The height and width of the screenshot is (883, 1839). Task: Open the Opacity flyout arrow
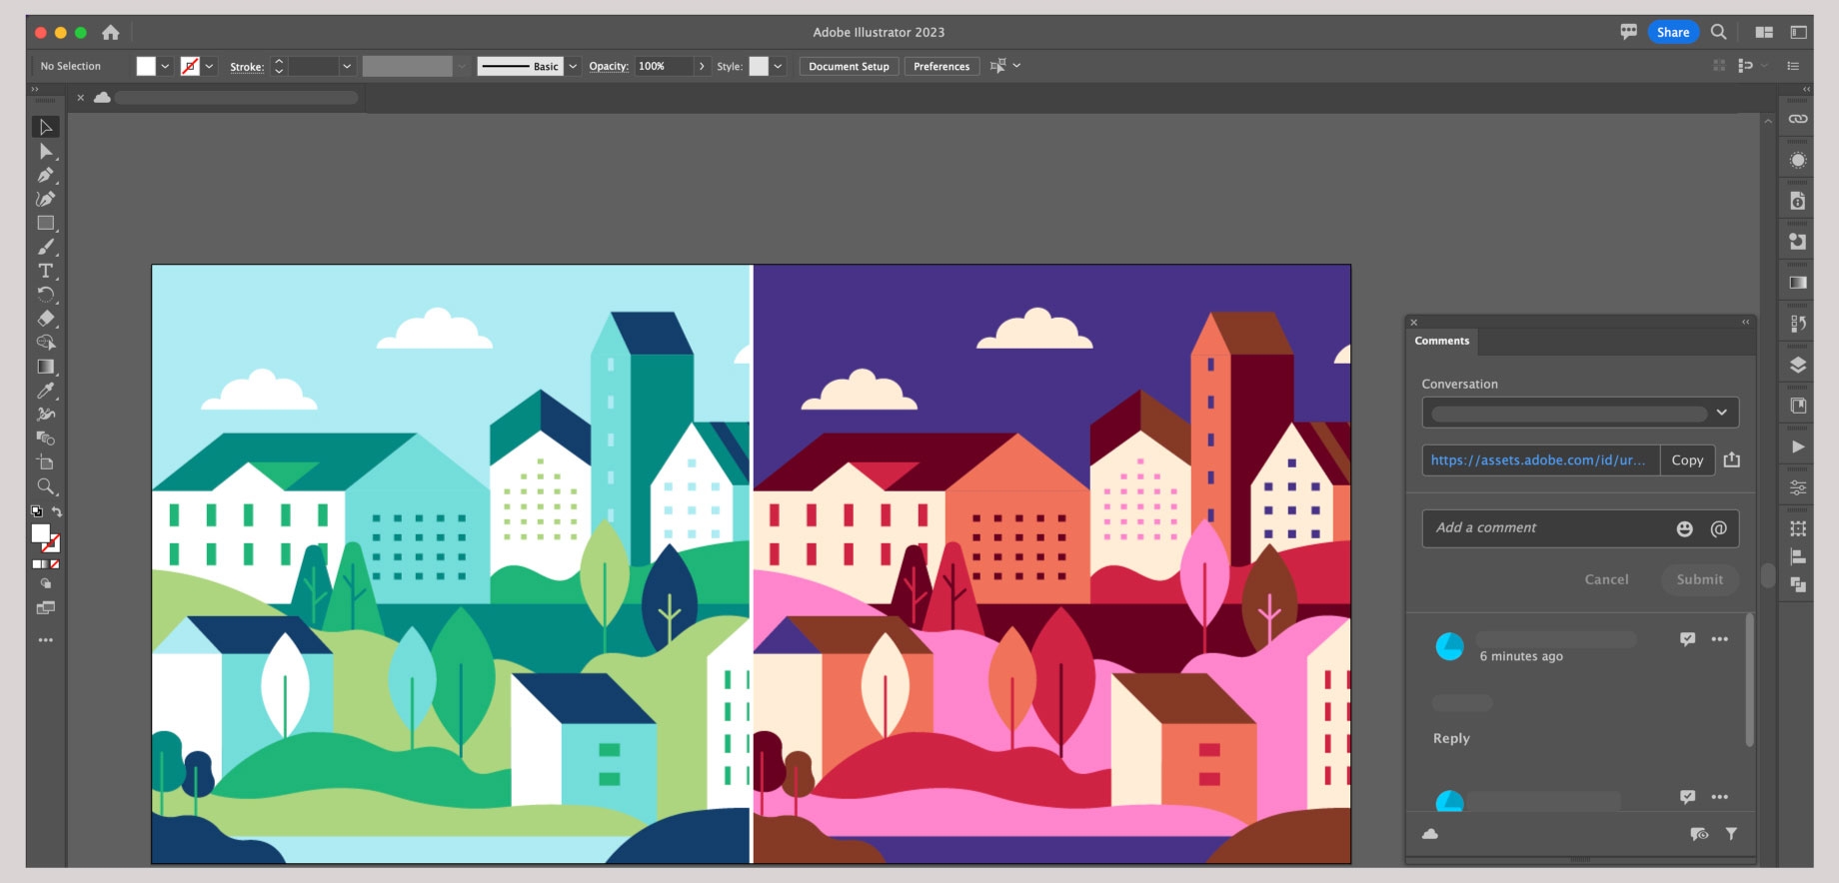[702, 66]
